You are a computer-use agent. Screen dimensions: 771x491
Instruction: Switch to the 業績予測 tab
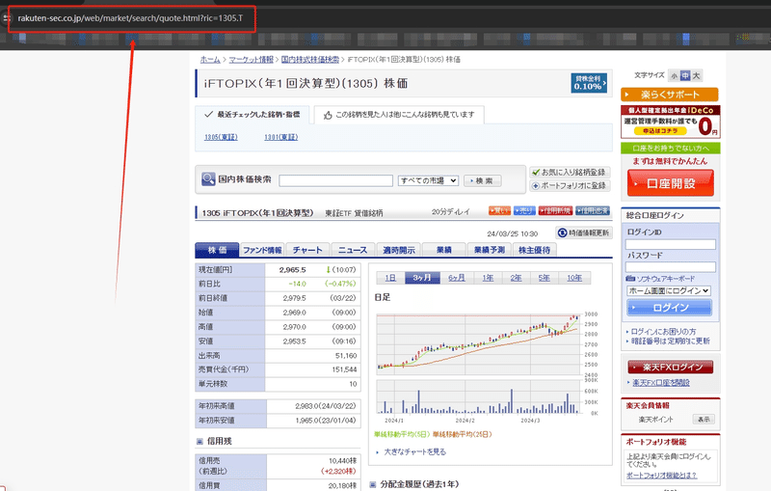[490, 250]
